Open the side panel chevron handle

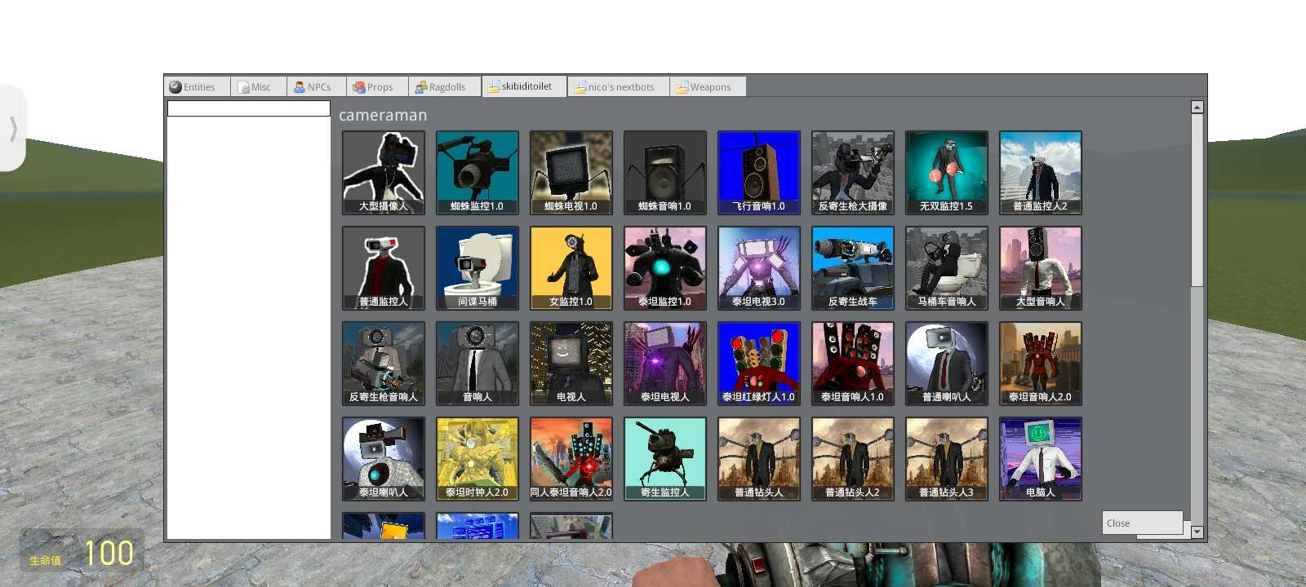point(13,128)
